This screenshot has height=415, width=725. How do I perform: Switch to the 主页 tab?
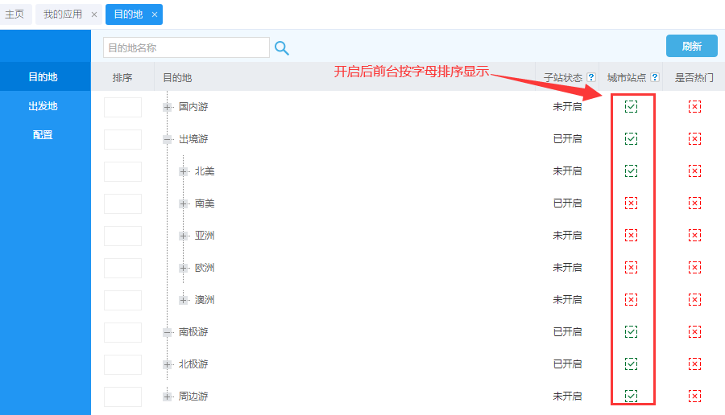pyautogui.click(x=14, y=14)
